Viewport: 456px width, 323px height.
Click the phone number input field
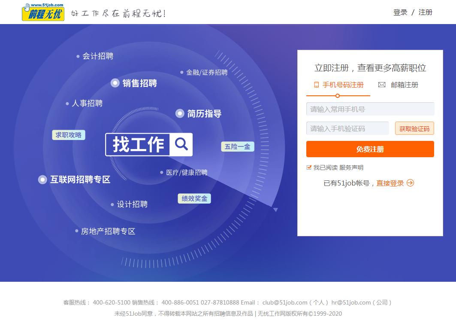[370, 109]
